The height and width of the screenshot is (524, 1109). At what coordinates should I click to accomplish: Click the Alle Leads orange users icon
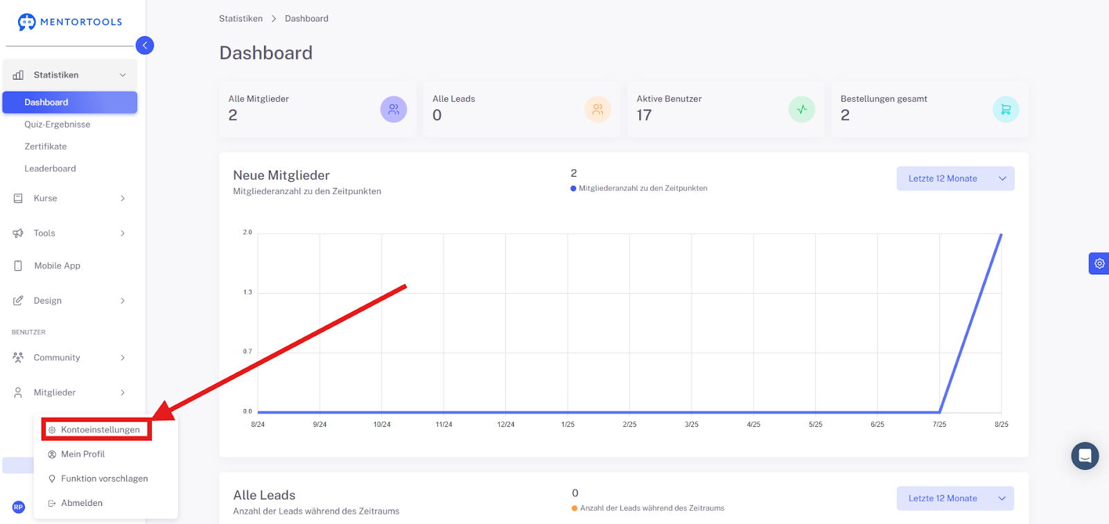pos(597,110)
